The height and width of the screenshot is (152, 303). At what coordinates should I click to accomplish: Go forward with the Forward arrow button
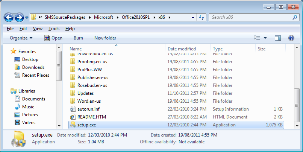pyautogui.click(x=19, y=17)
